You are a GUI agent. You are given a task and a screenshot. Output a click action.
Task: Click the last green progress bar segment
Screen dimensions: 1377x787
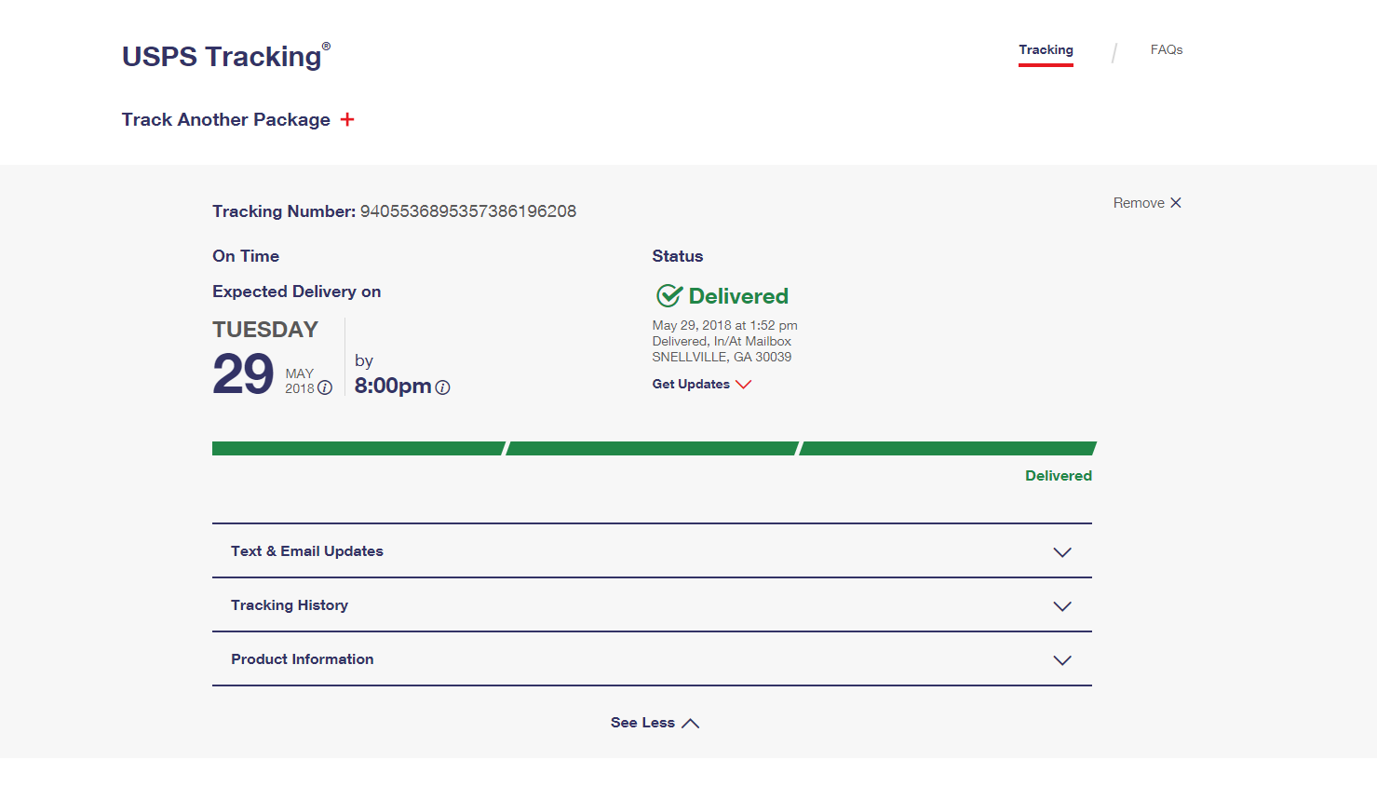tap(946, 449)
